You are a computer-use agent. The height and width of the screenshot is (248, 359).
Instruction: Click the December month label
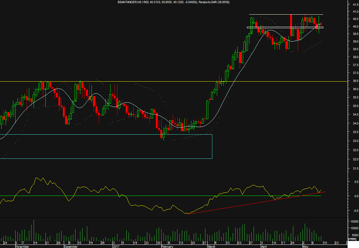(71, 247)
